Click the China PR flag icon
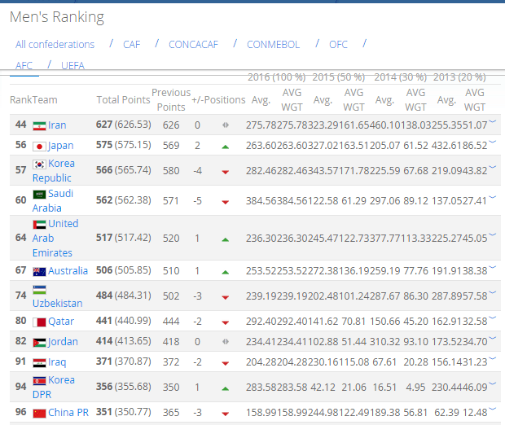Screen dimensions: 505x425 tap(39, 413)
